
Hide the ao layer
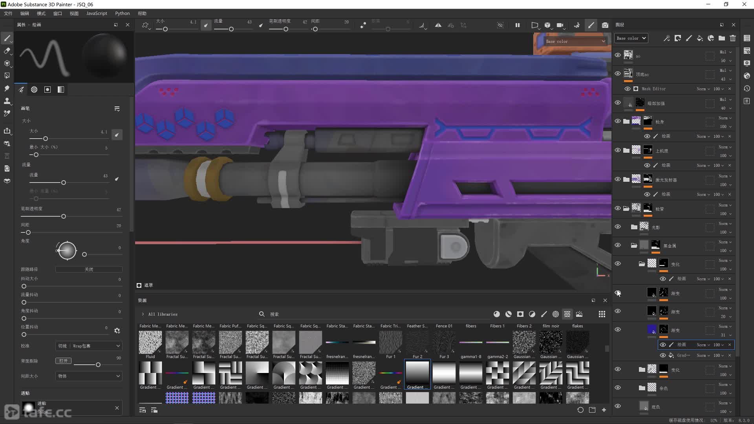pos(618,55)
